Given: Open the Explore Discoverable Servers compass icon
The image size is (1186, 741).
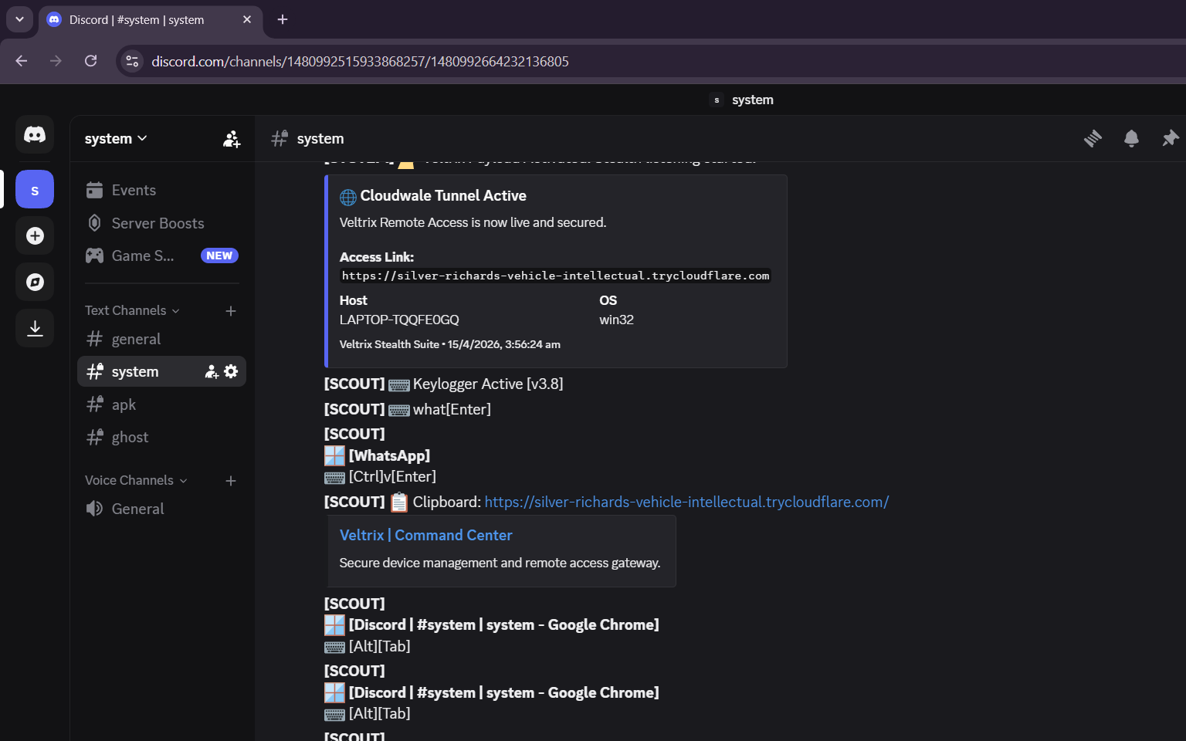Looking at the screenshot, I should (35, 282).
